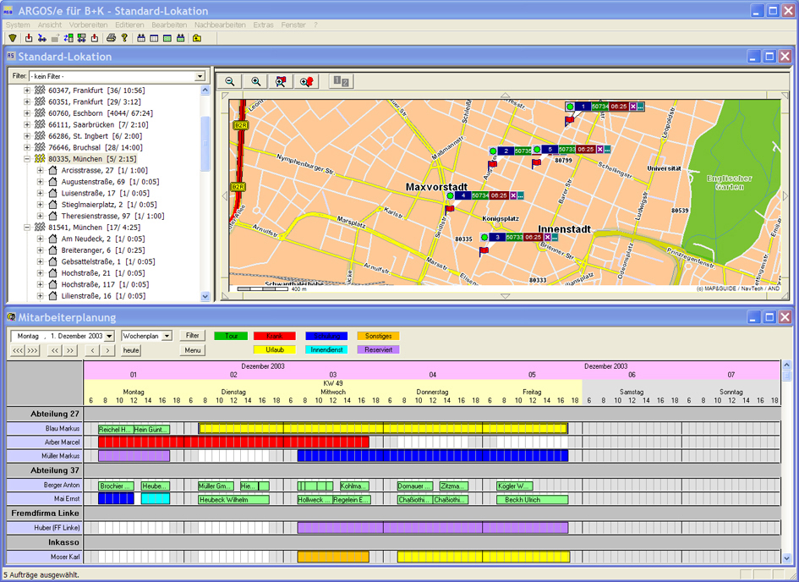799x582 pixels.
Task: Click the numbered 1-2 sequence map button
Action: click(341, 81)
